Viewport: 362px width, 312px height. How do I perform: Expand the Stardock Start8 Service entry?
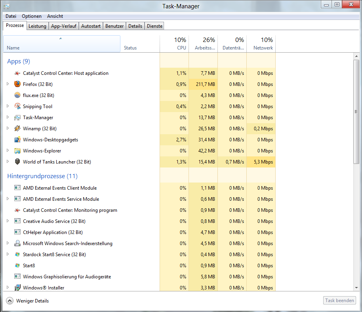[8, 254]
